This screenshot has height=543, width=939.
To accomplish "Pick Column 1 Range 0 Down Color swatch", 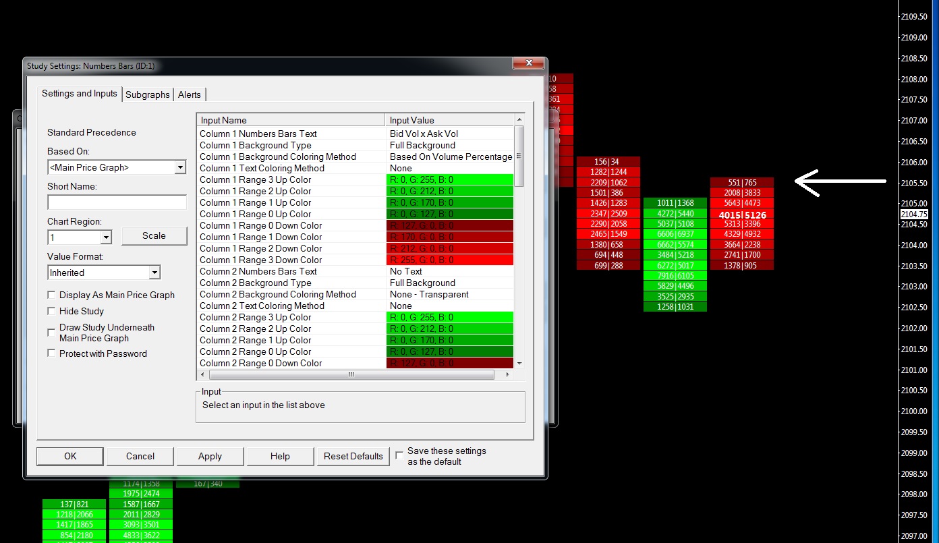I will tap(450, 225).
